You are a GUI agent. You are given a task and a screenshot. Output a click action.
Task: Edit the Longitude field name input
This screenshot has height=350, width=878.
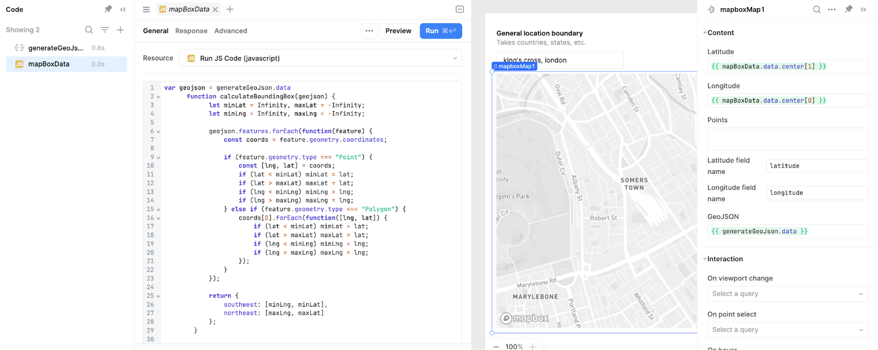(x=817, y=193)
